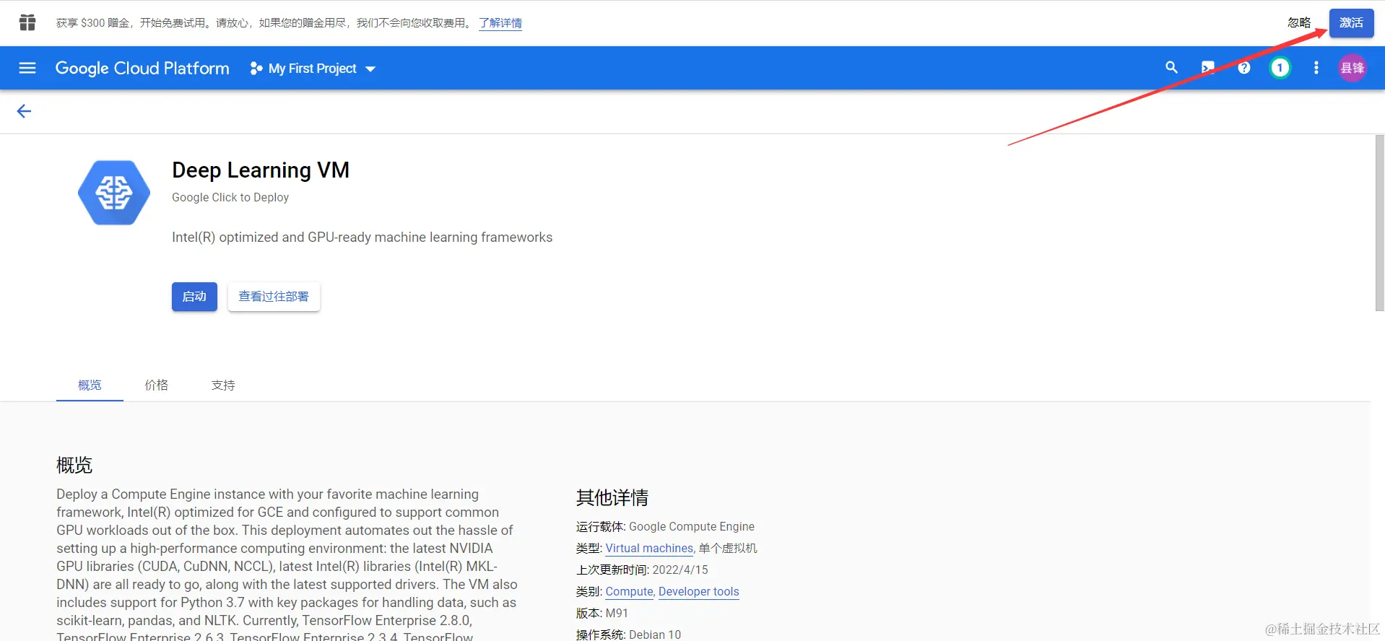Screen dimensions: 1385x641
Task: Open the Virtual machines link
Action: (x=649, y=548)
